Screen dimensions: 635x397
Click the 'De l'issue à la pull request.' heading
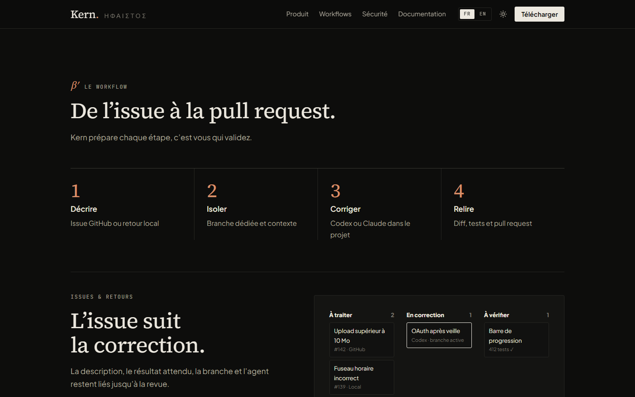click(203, 111)
